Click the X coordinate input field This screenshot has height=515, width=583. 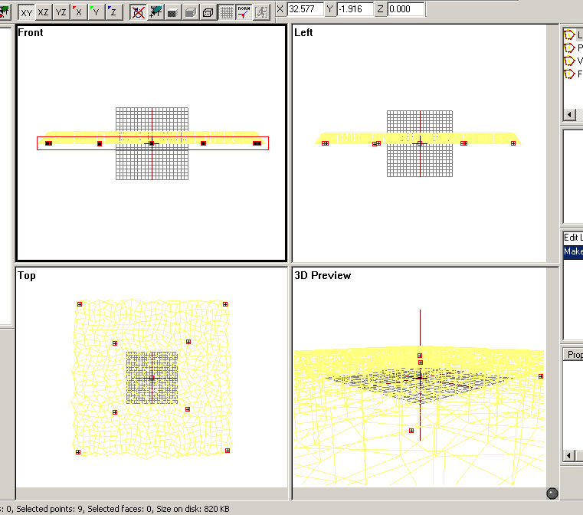[x=305, y=9]
